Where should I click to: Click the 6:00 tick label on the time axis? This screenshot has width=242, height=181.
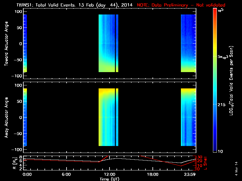tap(66, 175)
